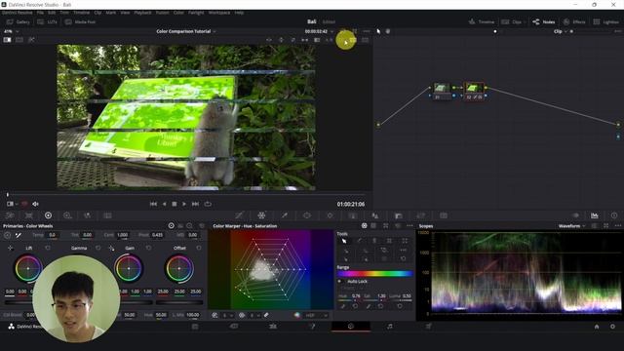
Task: Open the viewer mode dropdown beside transport controls
Action: coord(13,204)
